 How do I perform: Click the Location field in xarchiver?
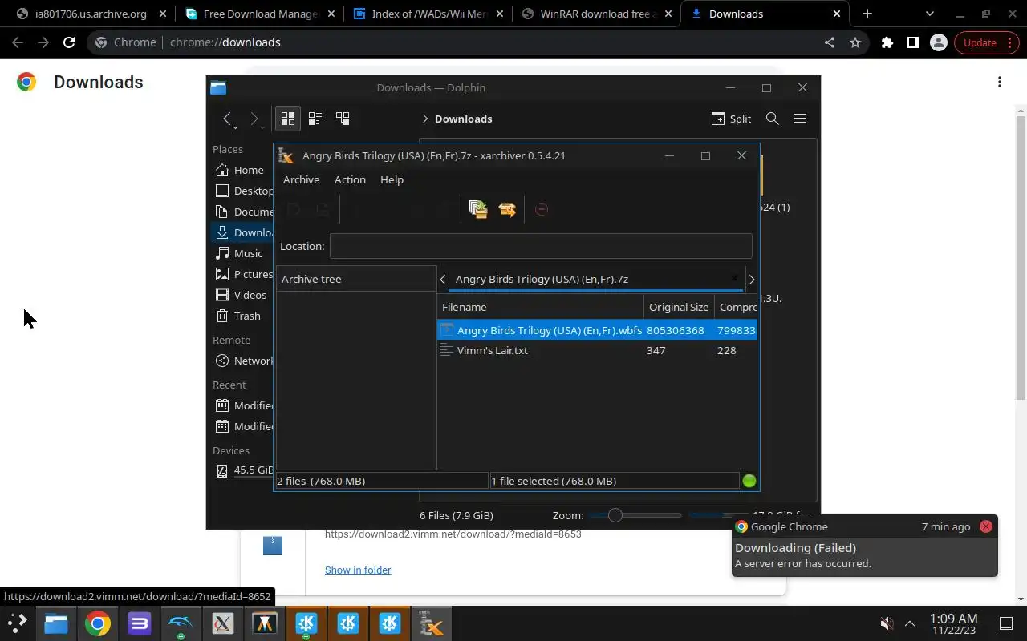pos(541,246)
